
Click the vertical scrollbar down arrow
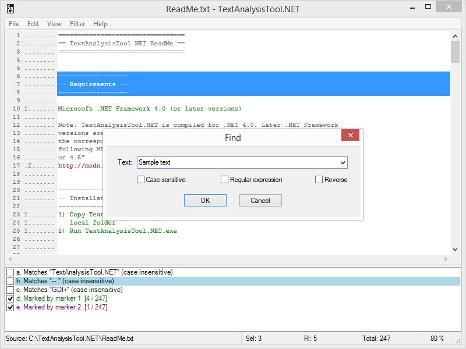click(x=455, y=250)
